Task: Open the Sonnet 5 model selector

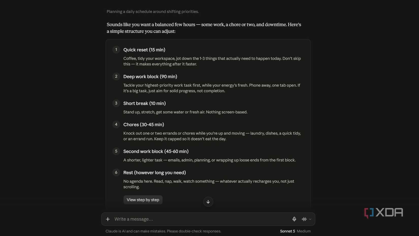Action: 287,231
